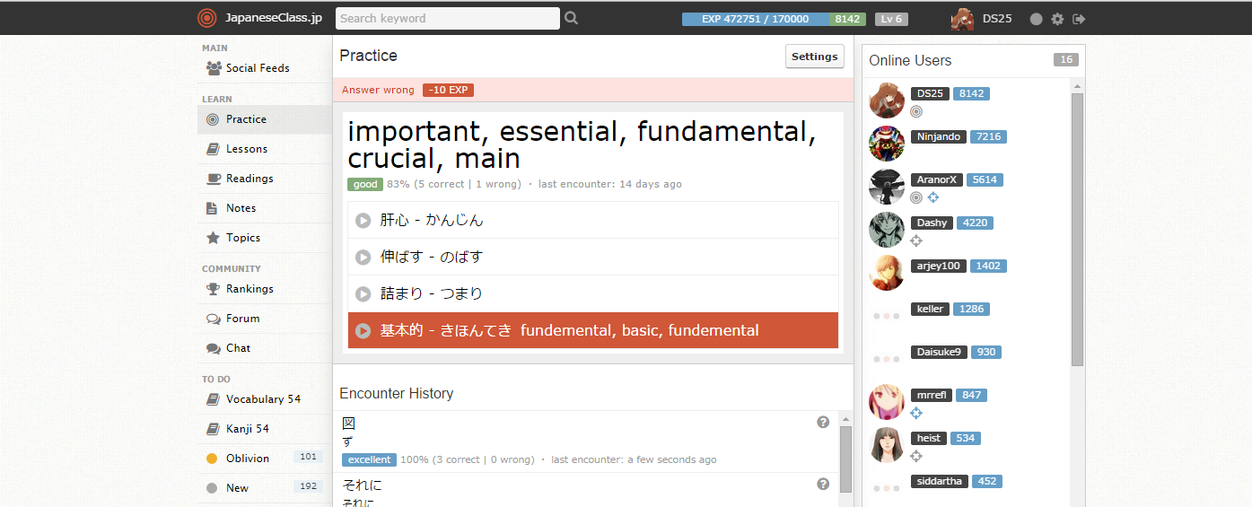Select the highlighted 基本的 answer row
Screen dimensions: 1252x507
tap(592, 330)
